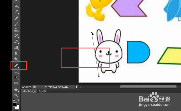The width and height of the screenshot is (181, 111).
Task: Select the Dodge tool
Action: [x=16, y=59]
